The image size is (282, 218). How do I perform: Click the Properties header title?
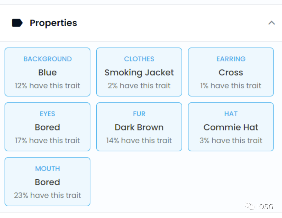(53, 23)
